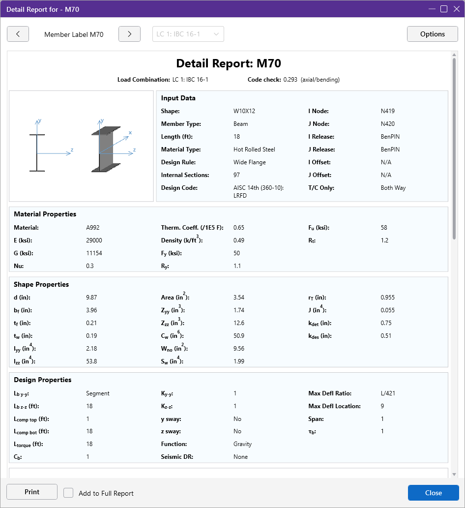Select the Material Properties section header
This screenshot has height=508, width=465.
[x=45, y=214]
